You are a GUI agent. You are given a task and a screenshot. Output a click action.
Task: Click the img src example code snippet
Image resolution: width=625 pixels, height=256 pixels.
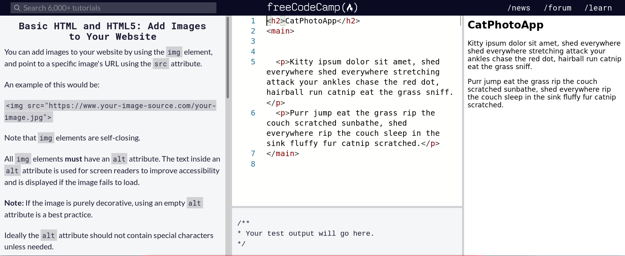[x=110, y=111]
